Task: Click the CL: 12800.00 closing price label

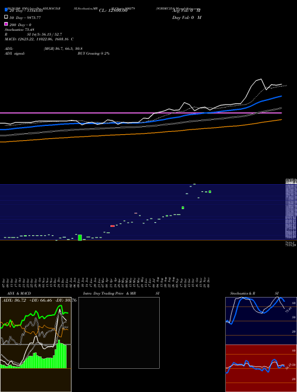Action: coord(113,11)
